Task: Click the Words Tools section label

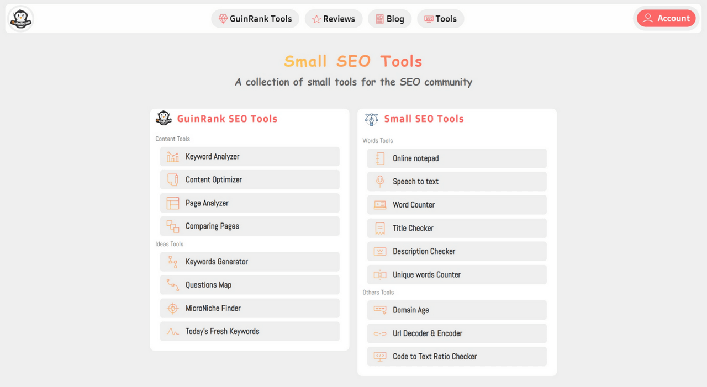Action: click(x=378, y=141)
